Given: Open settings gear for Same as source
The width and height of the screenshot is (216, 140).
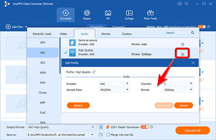Looking at the screenshot, I should point(183,44).
